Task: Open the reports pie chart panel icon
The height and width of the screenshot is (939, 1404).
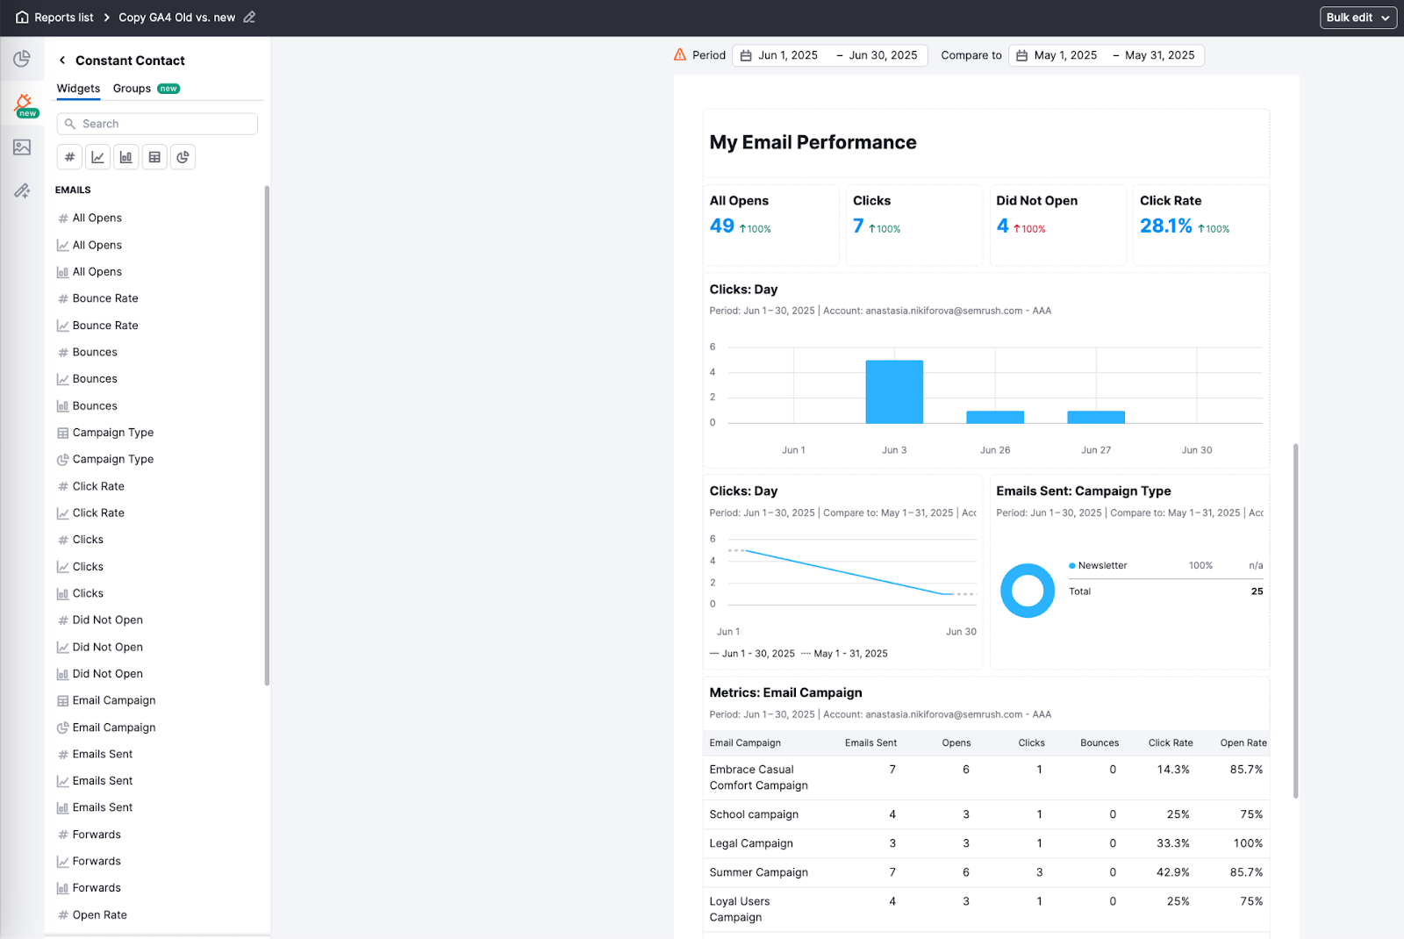Action: click(x=23, y=59)
